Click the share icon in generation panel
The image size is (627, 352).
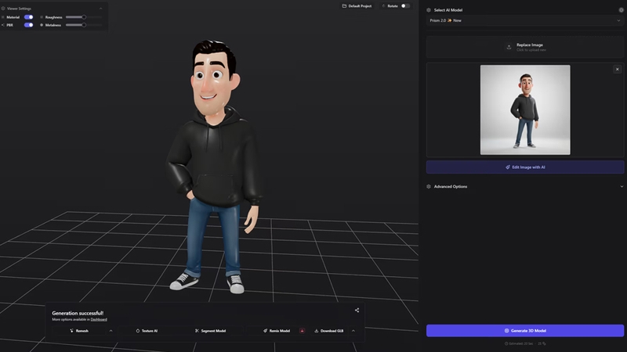click(x=357, y=310)
